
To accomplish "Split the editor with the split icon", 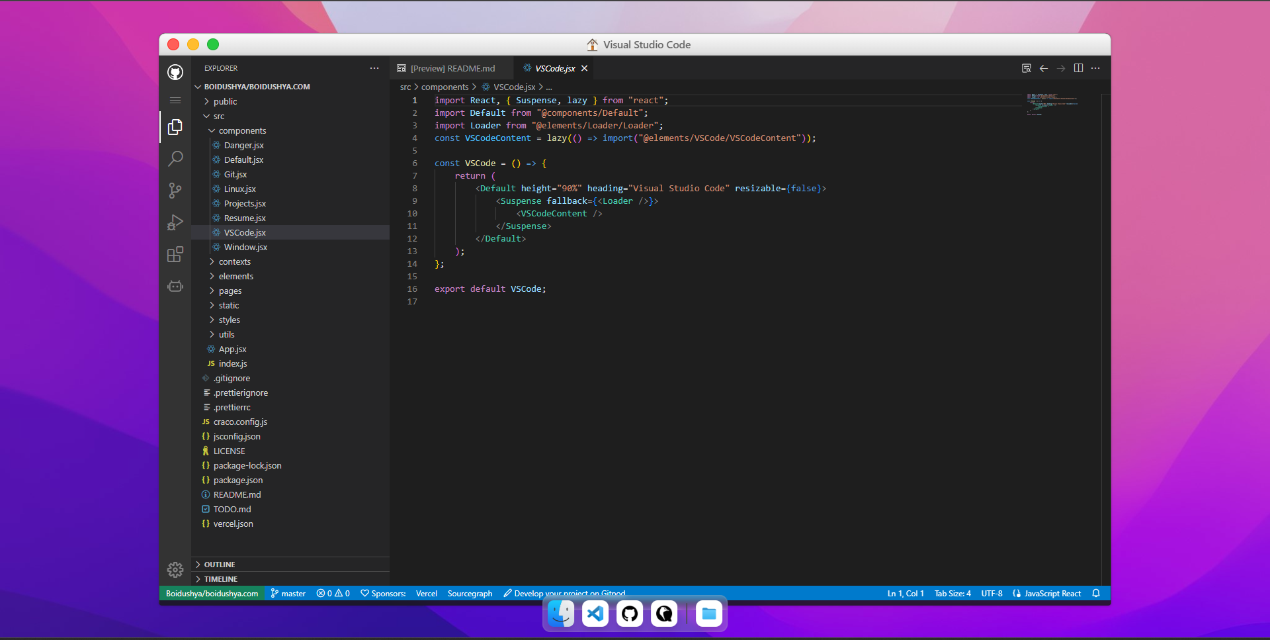I will 1078,68.
